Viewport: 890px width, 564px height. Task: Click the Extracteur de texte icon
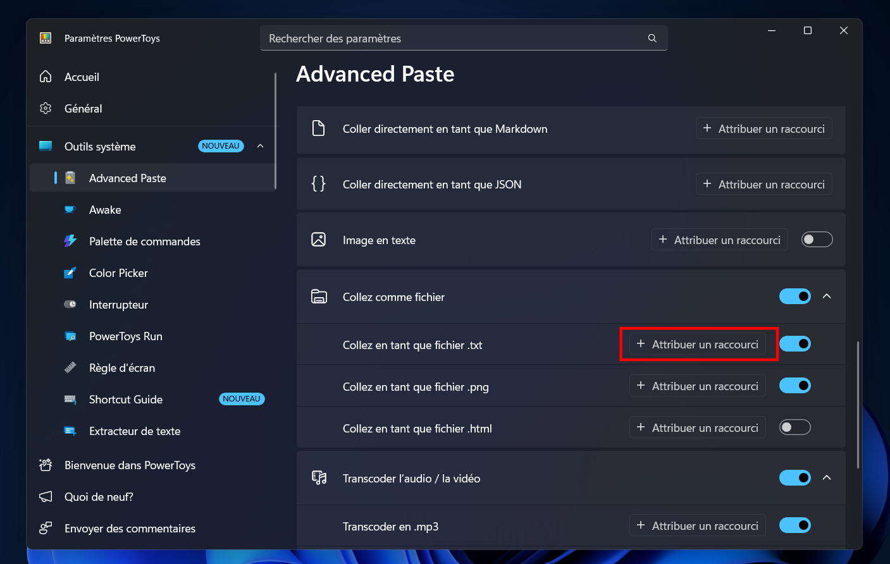[x=70, y=431]
